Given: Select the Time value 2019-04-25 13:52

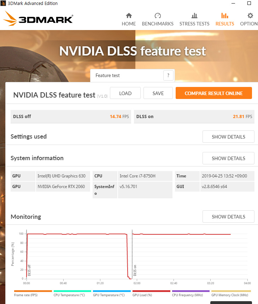Looking at the screenshot, I should point(227,176).
